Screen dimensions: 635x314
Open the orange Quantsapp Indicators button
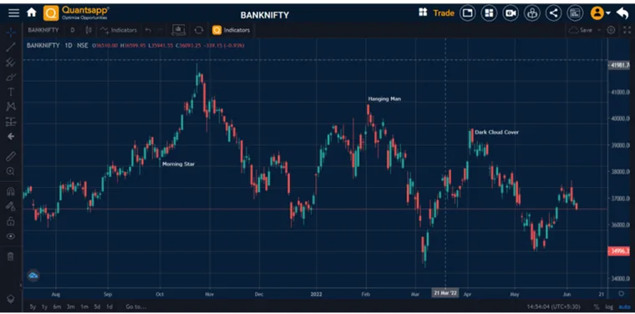[231, 30]
